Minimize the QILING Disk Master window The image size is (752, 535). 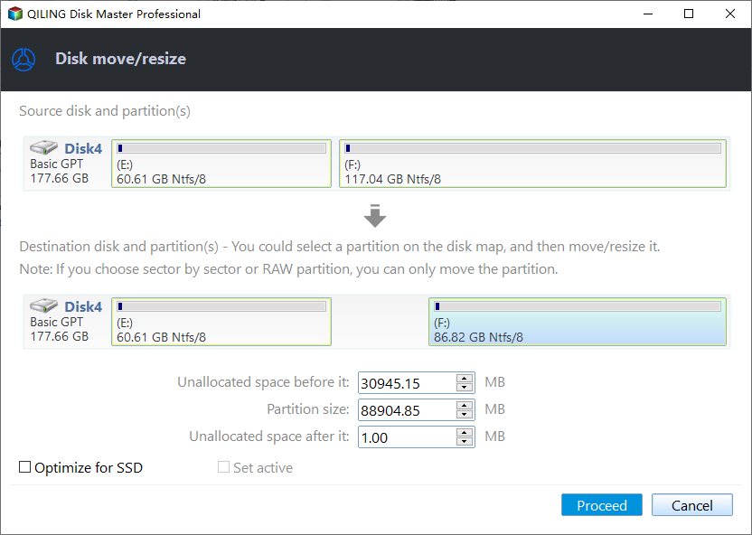648,14
